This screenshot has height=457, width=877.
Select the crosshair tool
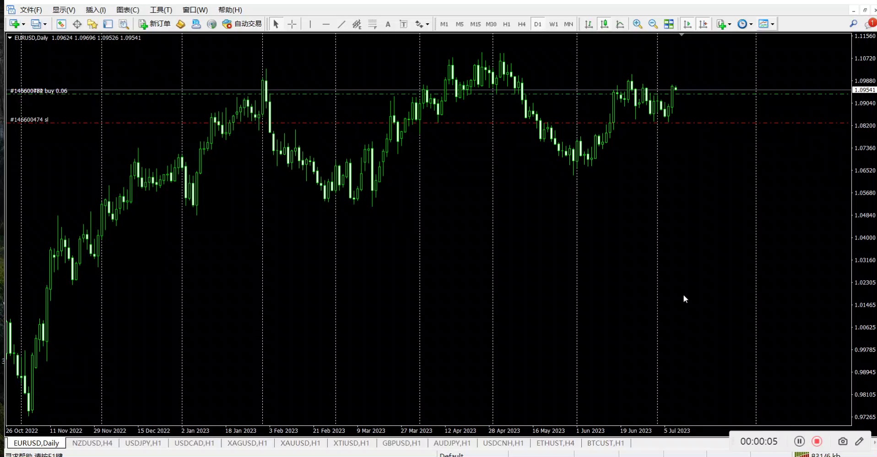(x=292, y=24)
